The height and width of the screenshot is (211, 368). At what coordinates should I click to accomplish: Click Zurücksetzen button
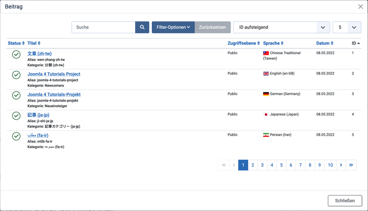coord(213,27)
